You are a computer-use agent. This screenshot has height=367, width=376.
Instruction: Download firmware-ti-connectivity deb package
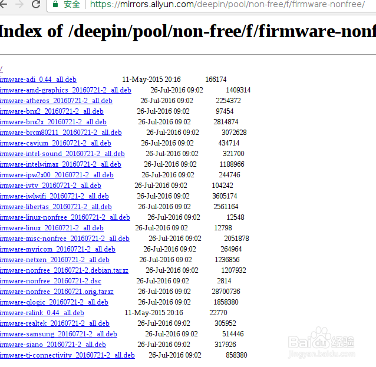(x=67, y=355)
